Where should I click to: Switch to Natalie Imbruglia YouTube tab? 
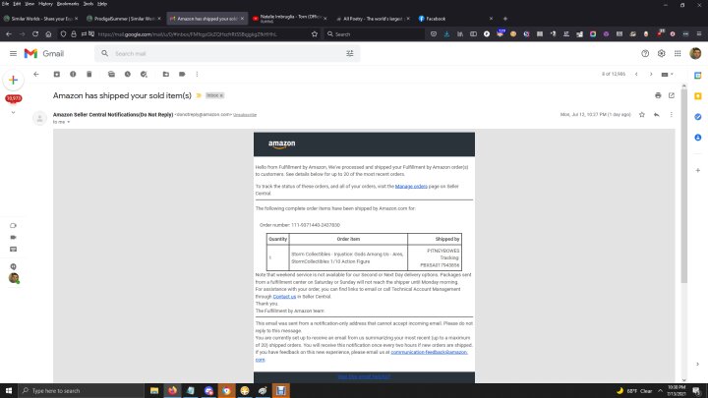(290, 19)
